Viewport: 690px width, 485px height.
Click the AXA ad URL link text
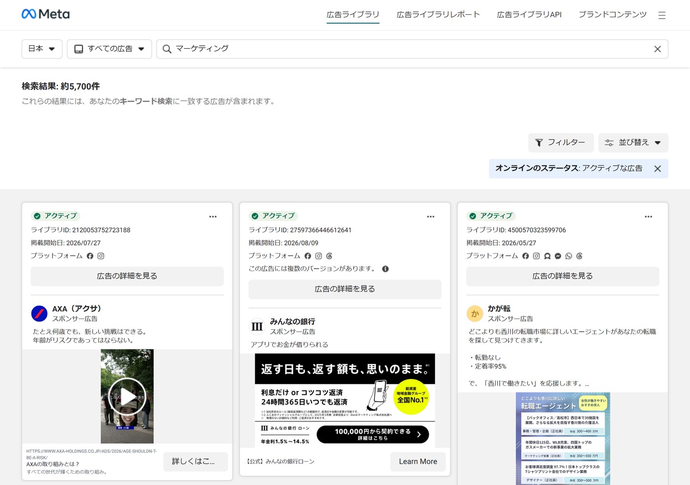click(x=91, y=454)
